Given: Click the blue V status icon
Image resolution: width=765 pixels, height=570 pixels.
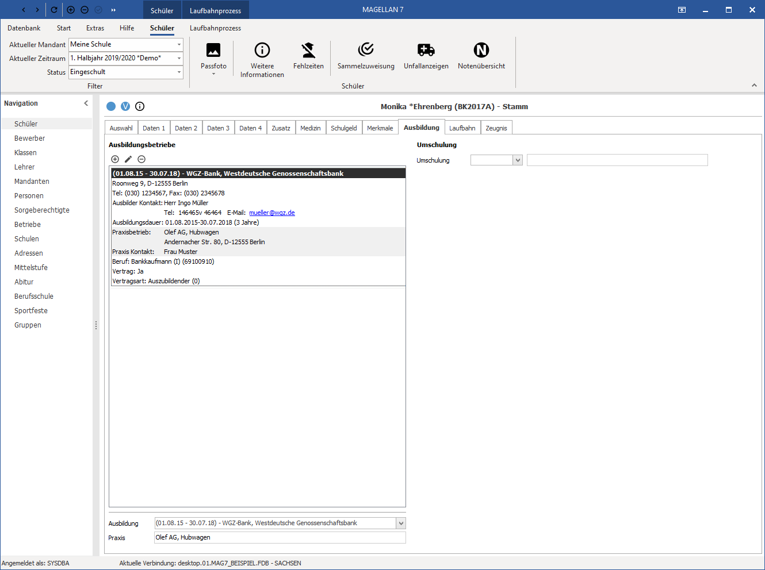Looking at the screenshot, I should point(125,106).
